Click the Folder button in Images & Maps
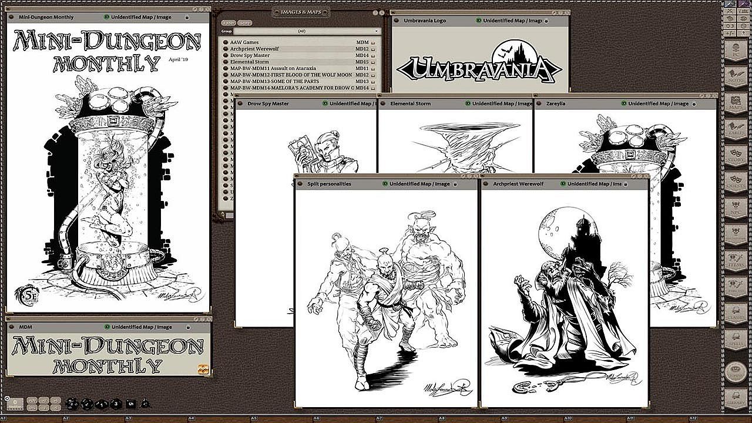Viewport: 752px width, 423px height. pyautogui.click(x=229, y=23)
